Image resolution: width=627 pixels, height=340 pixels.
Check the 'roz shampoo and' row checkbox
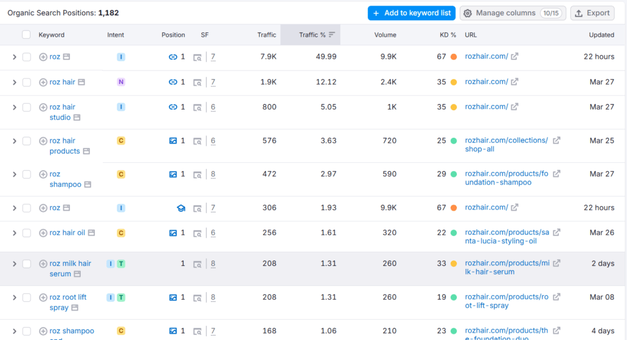click(x=26, y=331)
